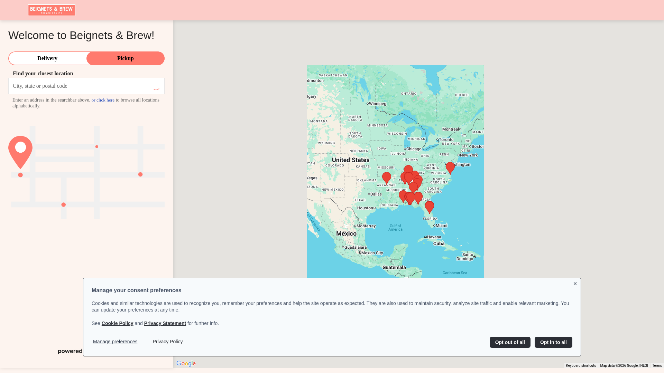664x373 pixels.
Task: Focus the city, state or postal code field
Action: pos(86,86)
